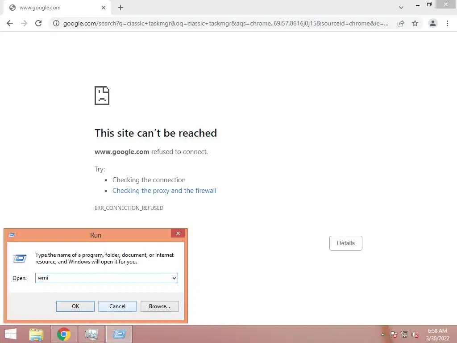Click the 'www.google.com refused to connect' text

click(151, 152)
